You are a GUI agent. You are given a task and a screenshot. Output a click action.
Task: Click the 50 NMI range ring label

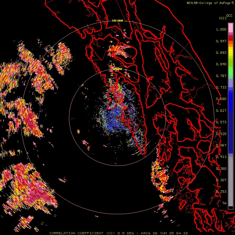[117, 69]
